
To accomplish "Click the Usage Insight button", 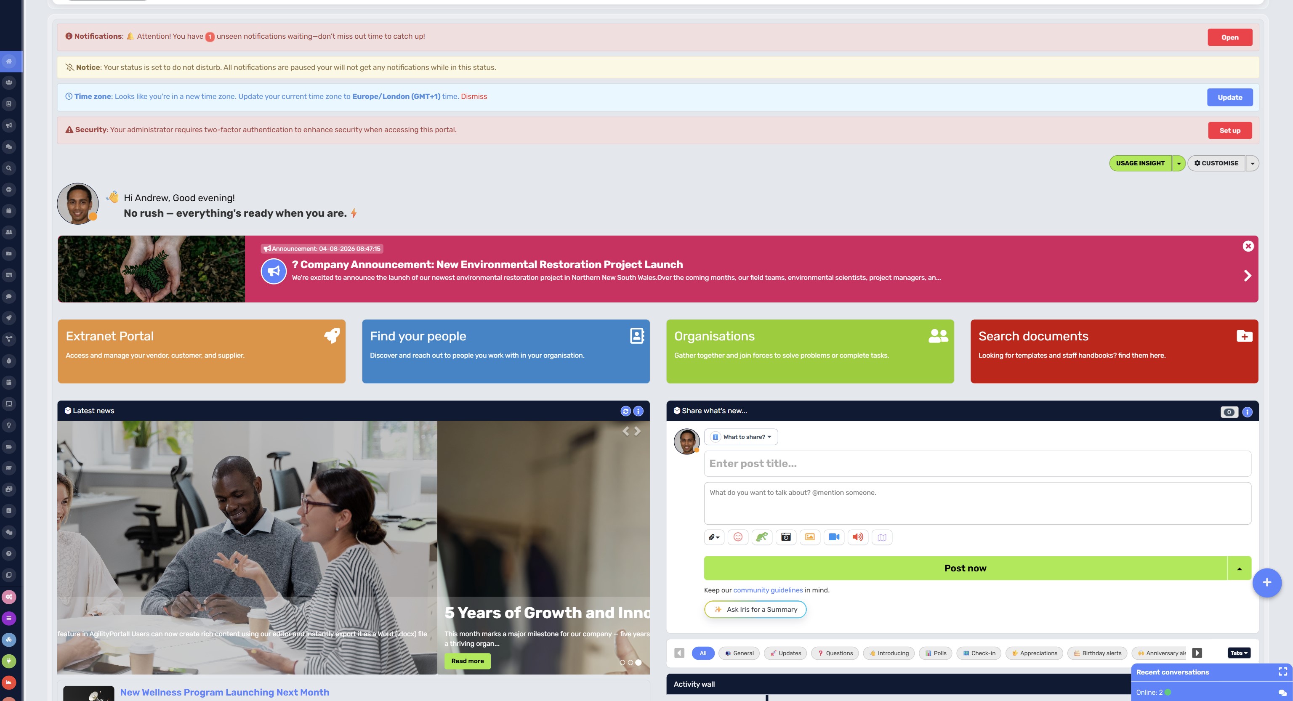I will click(1140, 163).
